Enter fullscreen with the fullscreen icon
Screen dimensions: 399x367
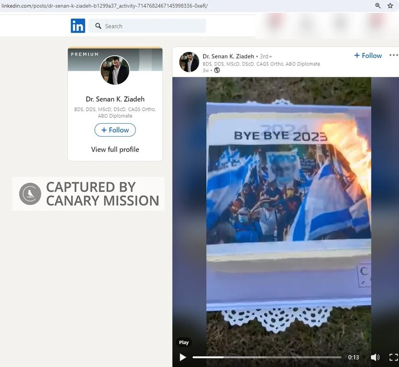(x=391, y=357)
